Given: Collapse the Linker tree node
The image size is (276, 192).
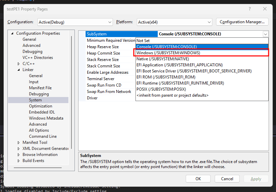Looking at the screenshot, I should (19, 70).
